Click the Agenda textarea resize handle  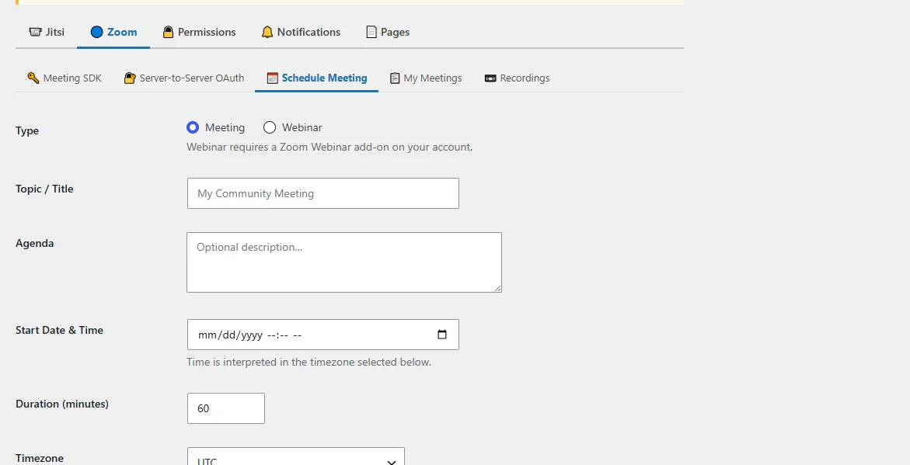(x=497, y=287)
